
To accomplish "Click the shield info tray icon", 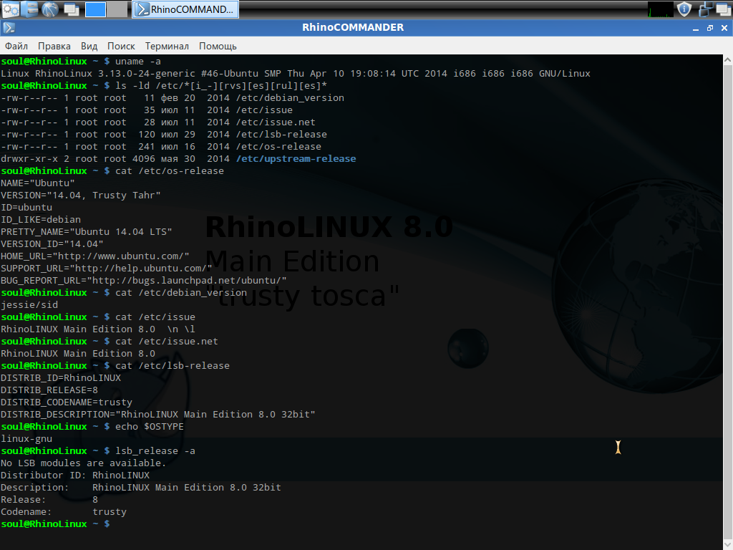I will pos(684,9).
